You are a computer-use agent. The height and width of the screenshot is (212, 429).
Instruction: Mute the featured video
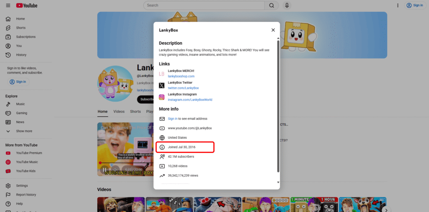click(115, 170)
